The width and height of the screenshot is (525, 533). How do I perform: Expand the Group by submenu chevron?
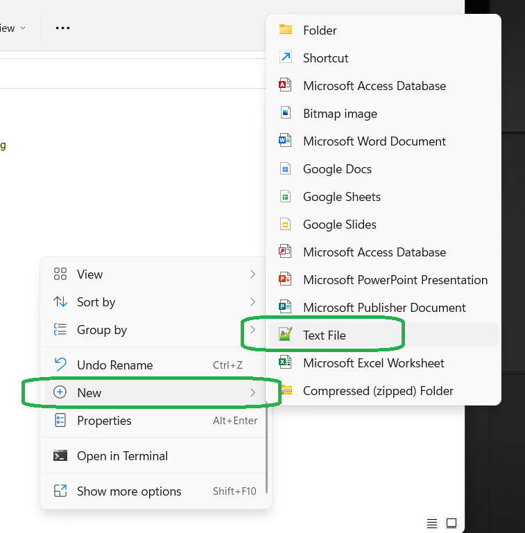[x=252, y=329]
